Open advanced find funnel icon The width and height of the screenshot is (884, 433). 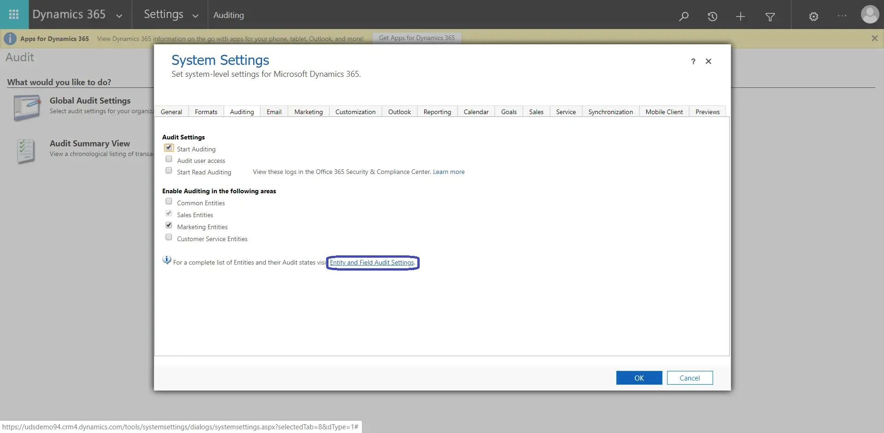770,17
